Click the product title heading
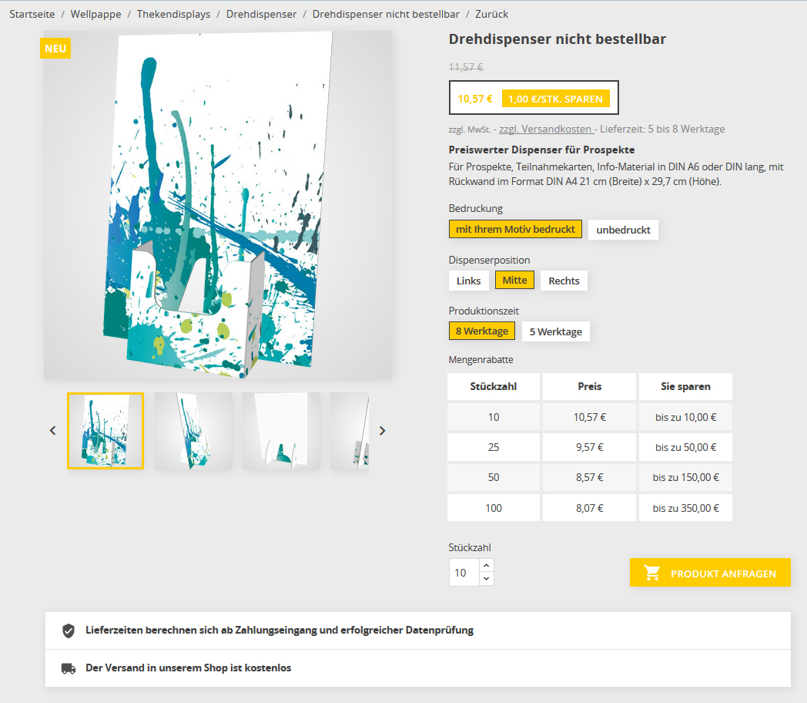This screenshot has height=703, width=807. pyautogui.click(x=558, y=39)
